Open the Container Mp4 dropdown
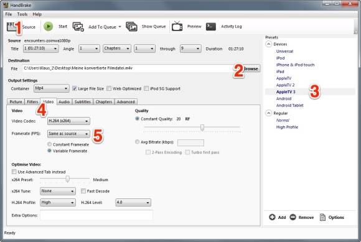This screenshot has height=242, width=361. (52, 88)
